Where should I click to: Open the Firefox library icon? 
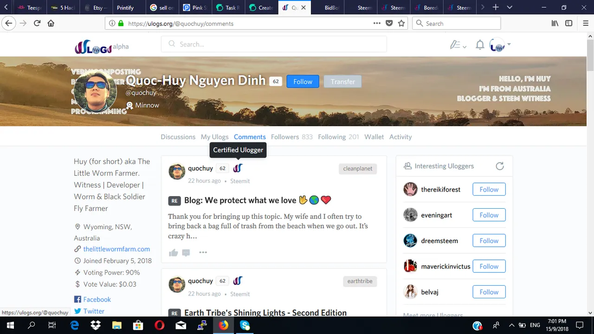click(555, 23)
